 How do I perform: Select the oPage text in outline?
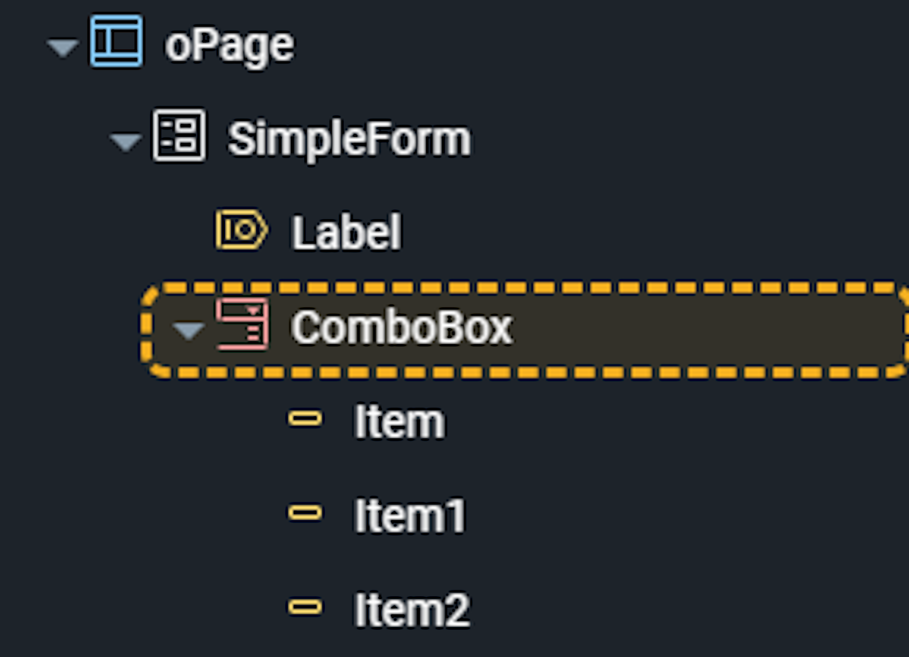(230, 45)
